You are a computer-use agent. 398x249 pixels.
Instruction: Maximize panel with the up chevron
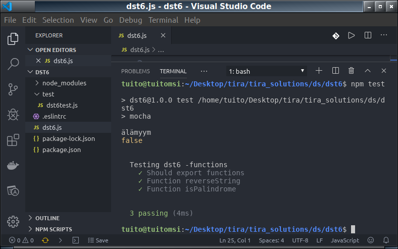pos(368,71)
